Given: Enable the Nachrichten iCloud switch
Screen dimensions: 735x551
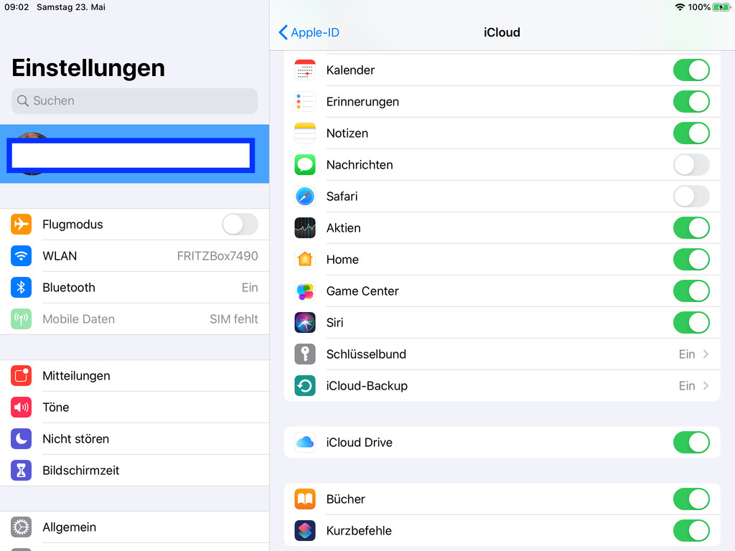Looking at the screenshot, I should click(691, 165).
